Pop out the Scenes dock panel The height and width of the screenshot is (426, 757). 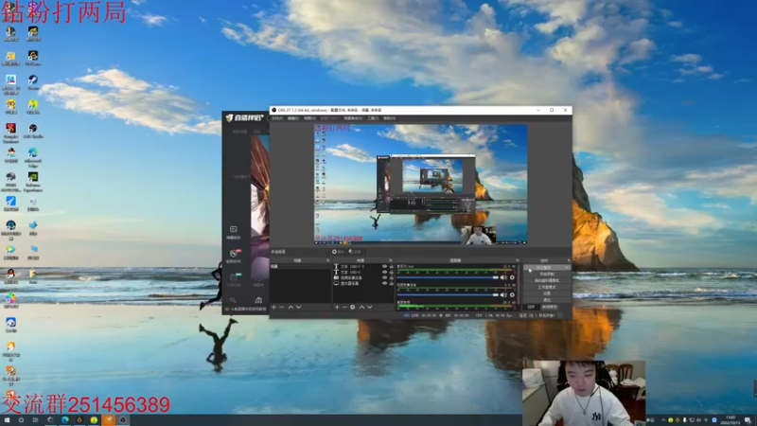(x=327, y=260)
